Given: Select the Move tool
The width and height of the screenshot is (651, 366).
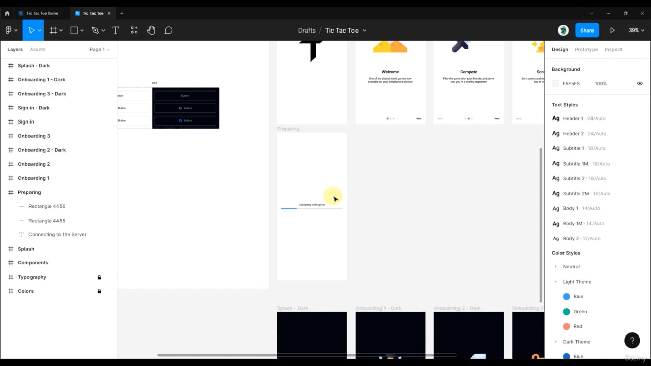Looking at the screenshot, I should 31,30.
